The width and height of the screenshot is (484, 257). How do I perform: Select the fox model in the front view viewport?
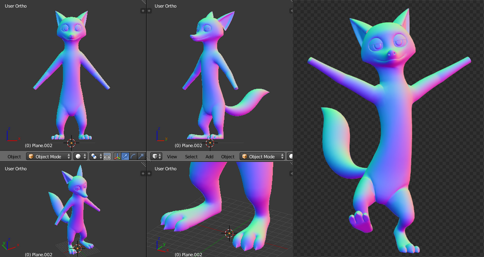72,77
